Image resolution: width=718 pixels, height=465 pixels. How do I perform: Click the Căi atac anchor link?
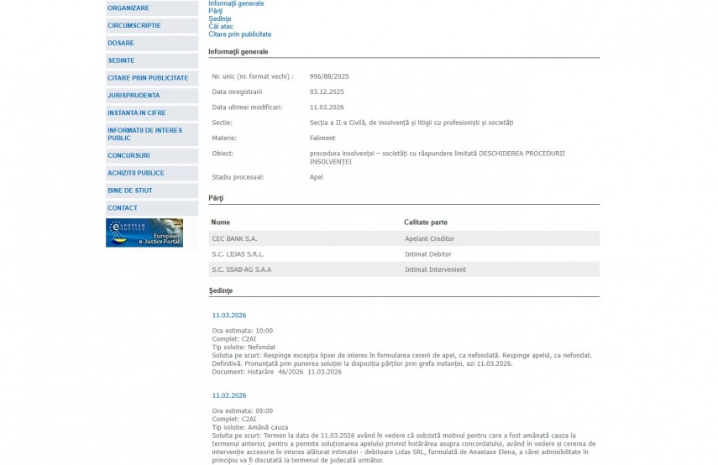(222, 27)
